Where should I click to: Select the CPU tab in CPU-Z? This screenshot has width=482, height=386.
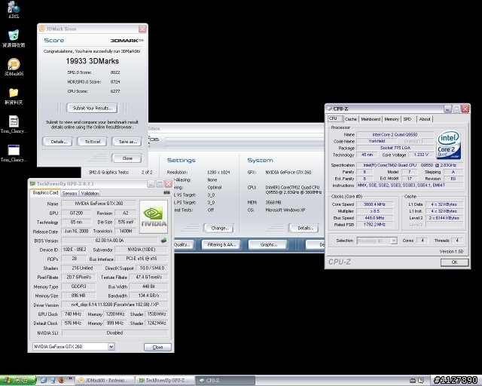pos(334,118)
